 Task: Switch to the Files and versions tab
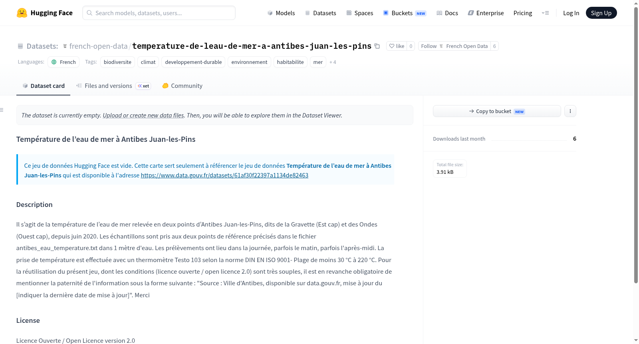click(x=113, y=86)
